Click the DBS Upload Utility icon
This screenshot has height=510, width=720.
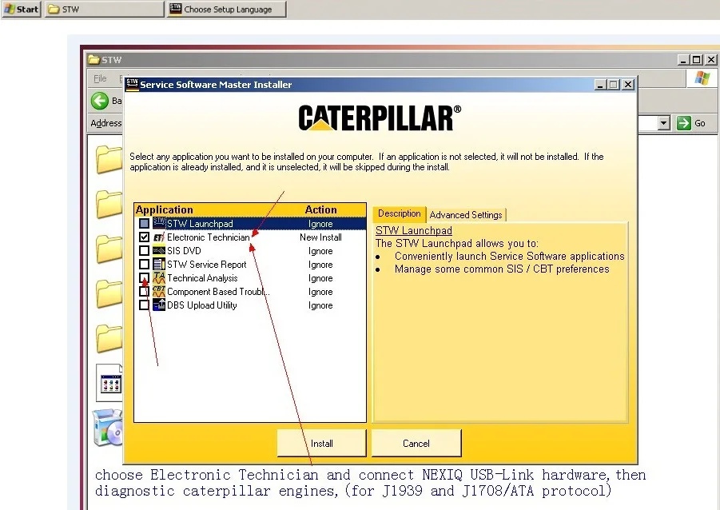[159, 305]
